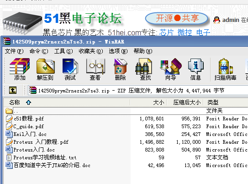Click size value 386,560
The width and height of the screenshot is (248, 184).
154,134
